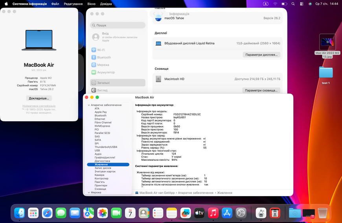Open Mail app in Dock
342x223 pixels.
click(75, 213)
